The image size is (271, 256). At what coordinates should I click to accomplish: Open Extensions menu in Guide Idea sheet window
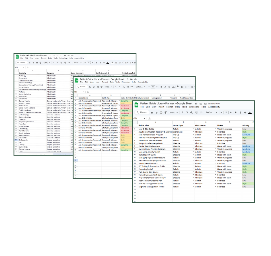click(194, 107)
